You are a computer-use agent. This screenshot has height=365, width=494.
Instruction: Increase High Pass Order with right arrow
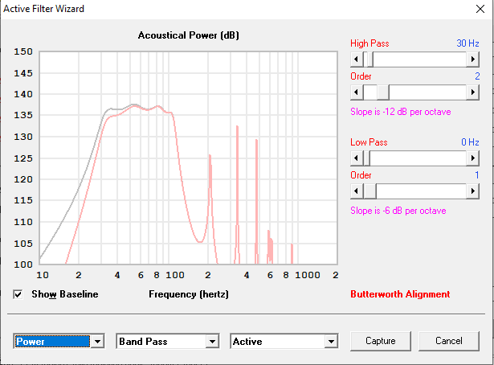pos(472,92)
